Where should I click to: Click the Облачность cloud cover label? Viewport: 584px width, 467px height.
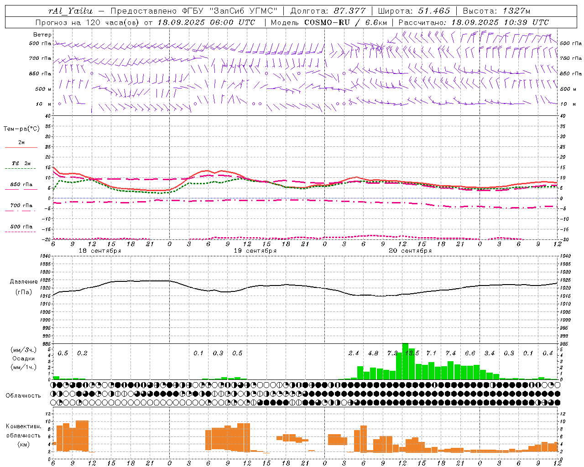23,395
